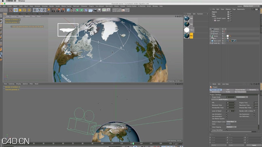Switch to the Dynamics tab
The image size is (262, 147).
[x=252, y=90]
